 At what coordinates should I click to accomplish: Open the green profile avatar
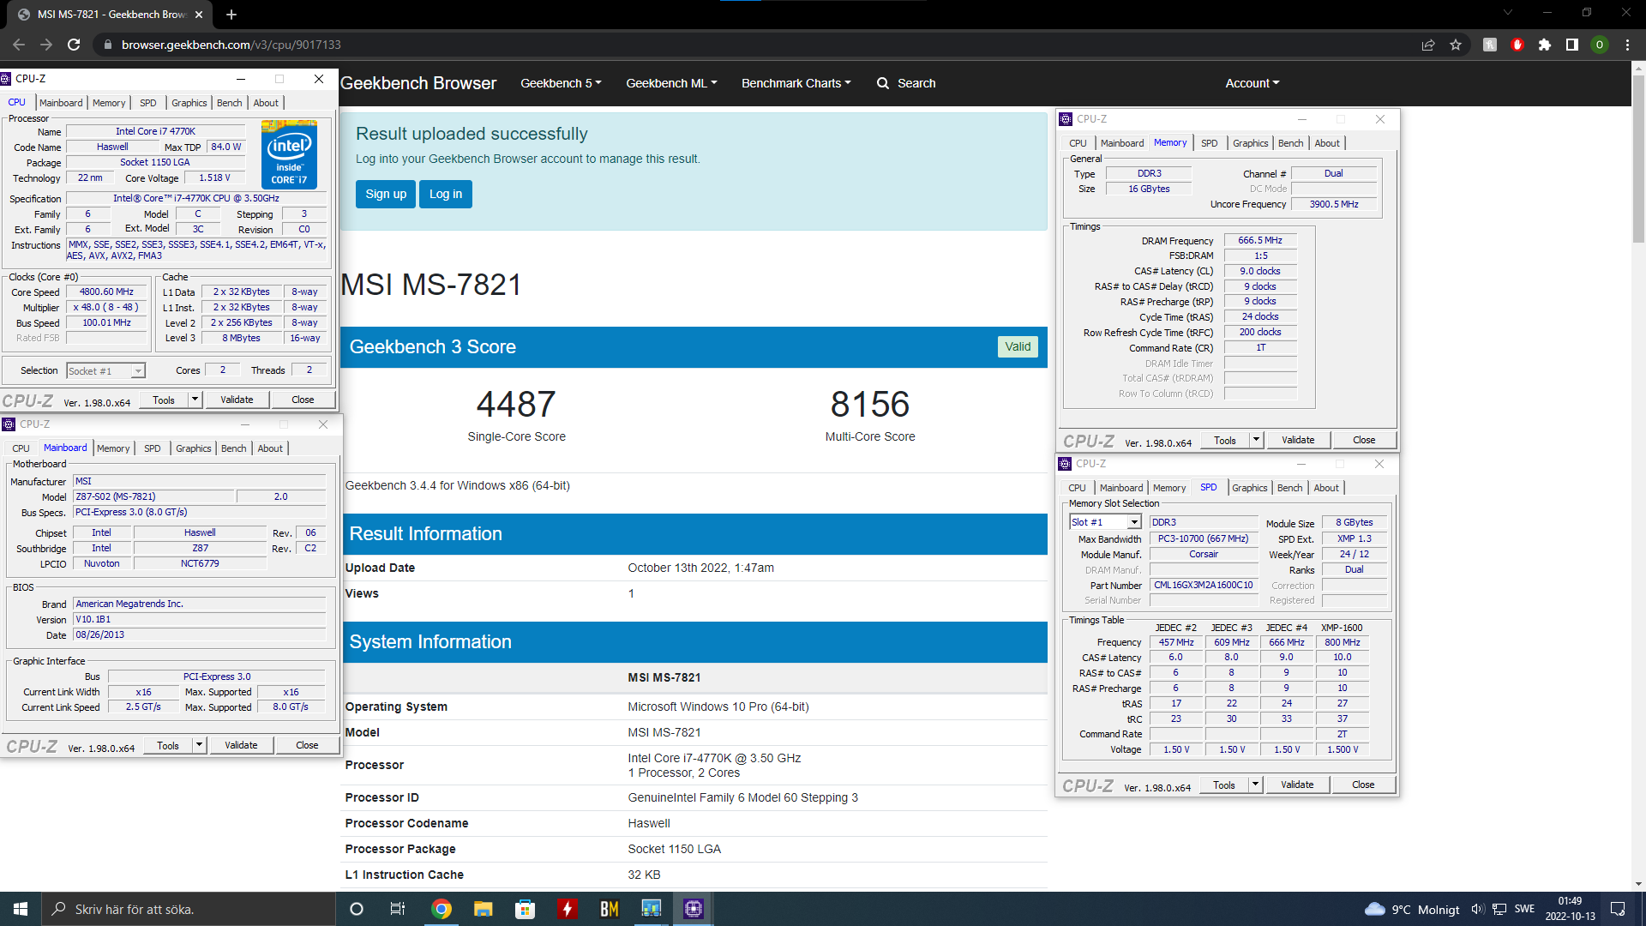point(1600,45)
